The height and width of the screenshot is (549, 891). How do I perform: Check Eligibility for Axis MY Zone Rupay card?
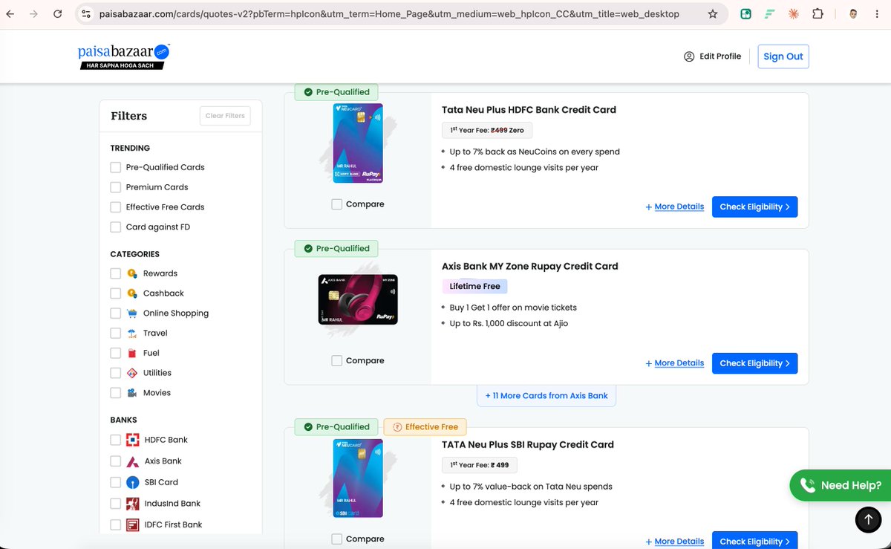coord(754,363)
